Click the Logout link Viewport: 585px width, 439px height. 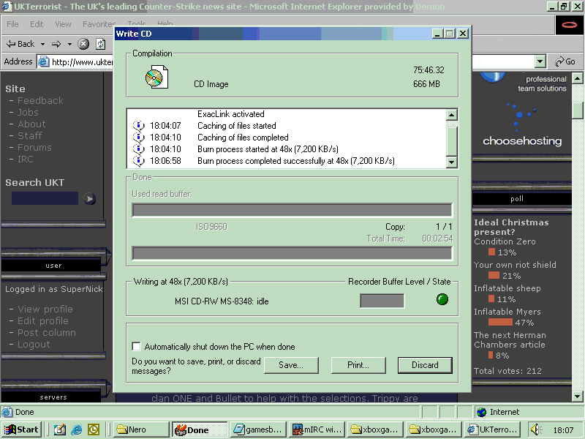34,345
